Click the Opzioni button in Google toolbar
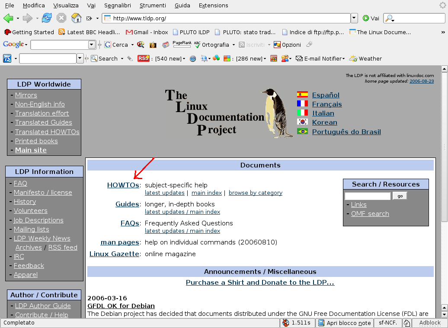 pyautogui.click(x=288, y=45)
